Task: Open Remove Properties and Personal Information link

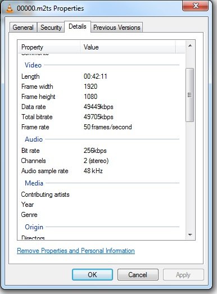Action: (x=76, y=251)
